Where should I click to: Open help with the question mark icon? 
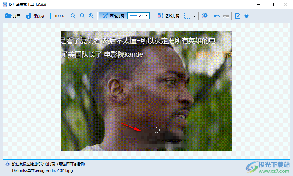237,16
